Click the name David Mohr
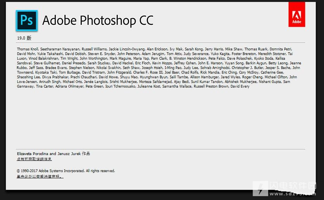 tap(26, 54)
